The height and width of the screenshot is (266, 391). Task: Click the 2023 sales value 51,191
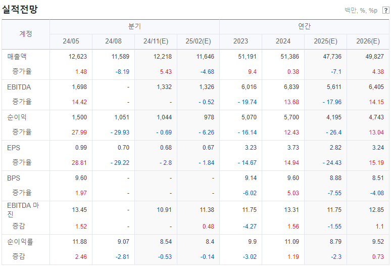(x=247, y=57)
